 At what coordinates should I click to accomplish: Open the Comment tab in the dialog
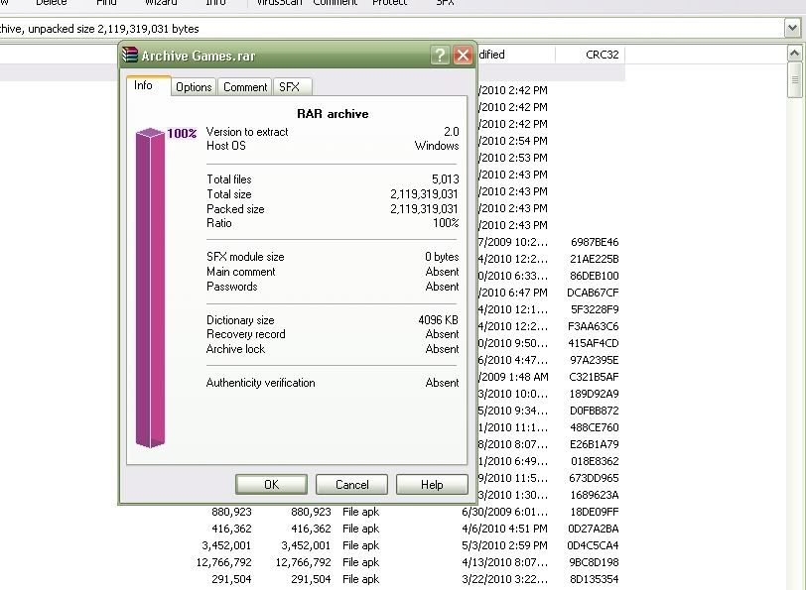(245, 87)
